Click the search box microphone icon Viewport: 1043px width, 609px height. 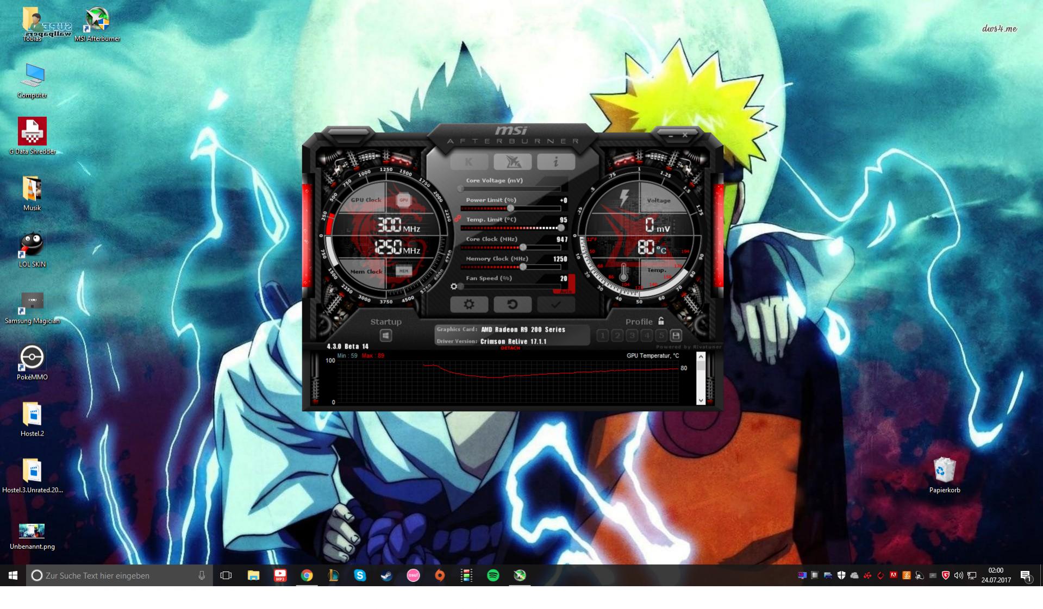tap(202, 575)
